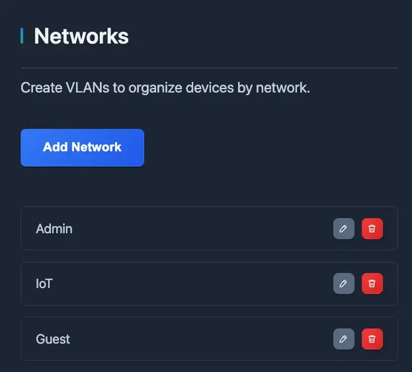The width and height of the screenshot is (412, 372).
Task: Remove the Guest VLAN via the trash icon
Action: (372, 339)
